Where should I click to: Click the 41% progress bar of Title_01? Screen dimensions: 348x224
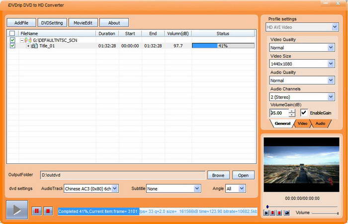pyautogui.click(x=223, y=46)
